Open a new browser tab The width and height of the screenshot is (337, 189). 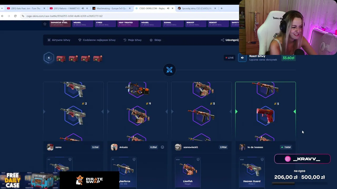pyautogui.click(x=221, y=8)
